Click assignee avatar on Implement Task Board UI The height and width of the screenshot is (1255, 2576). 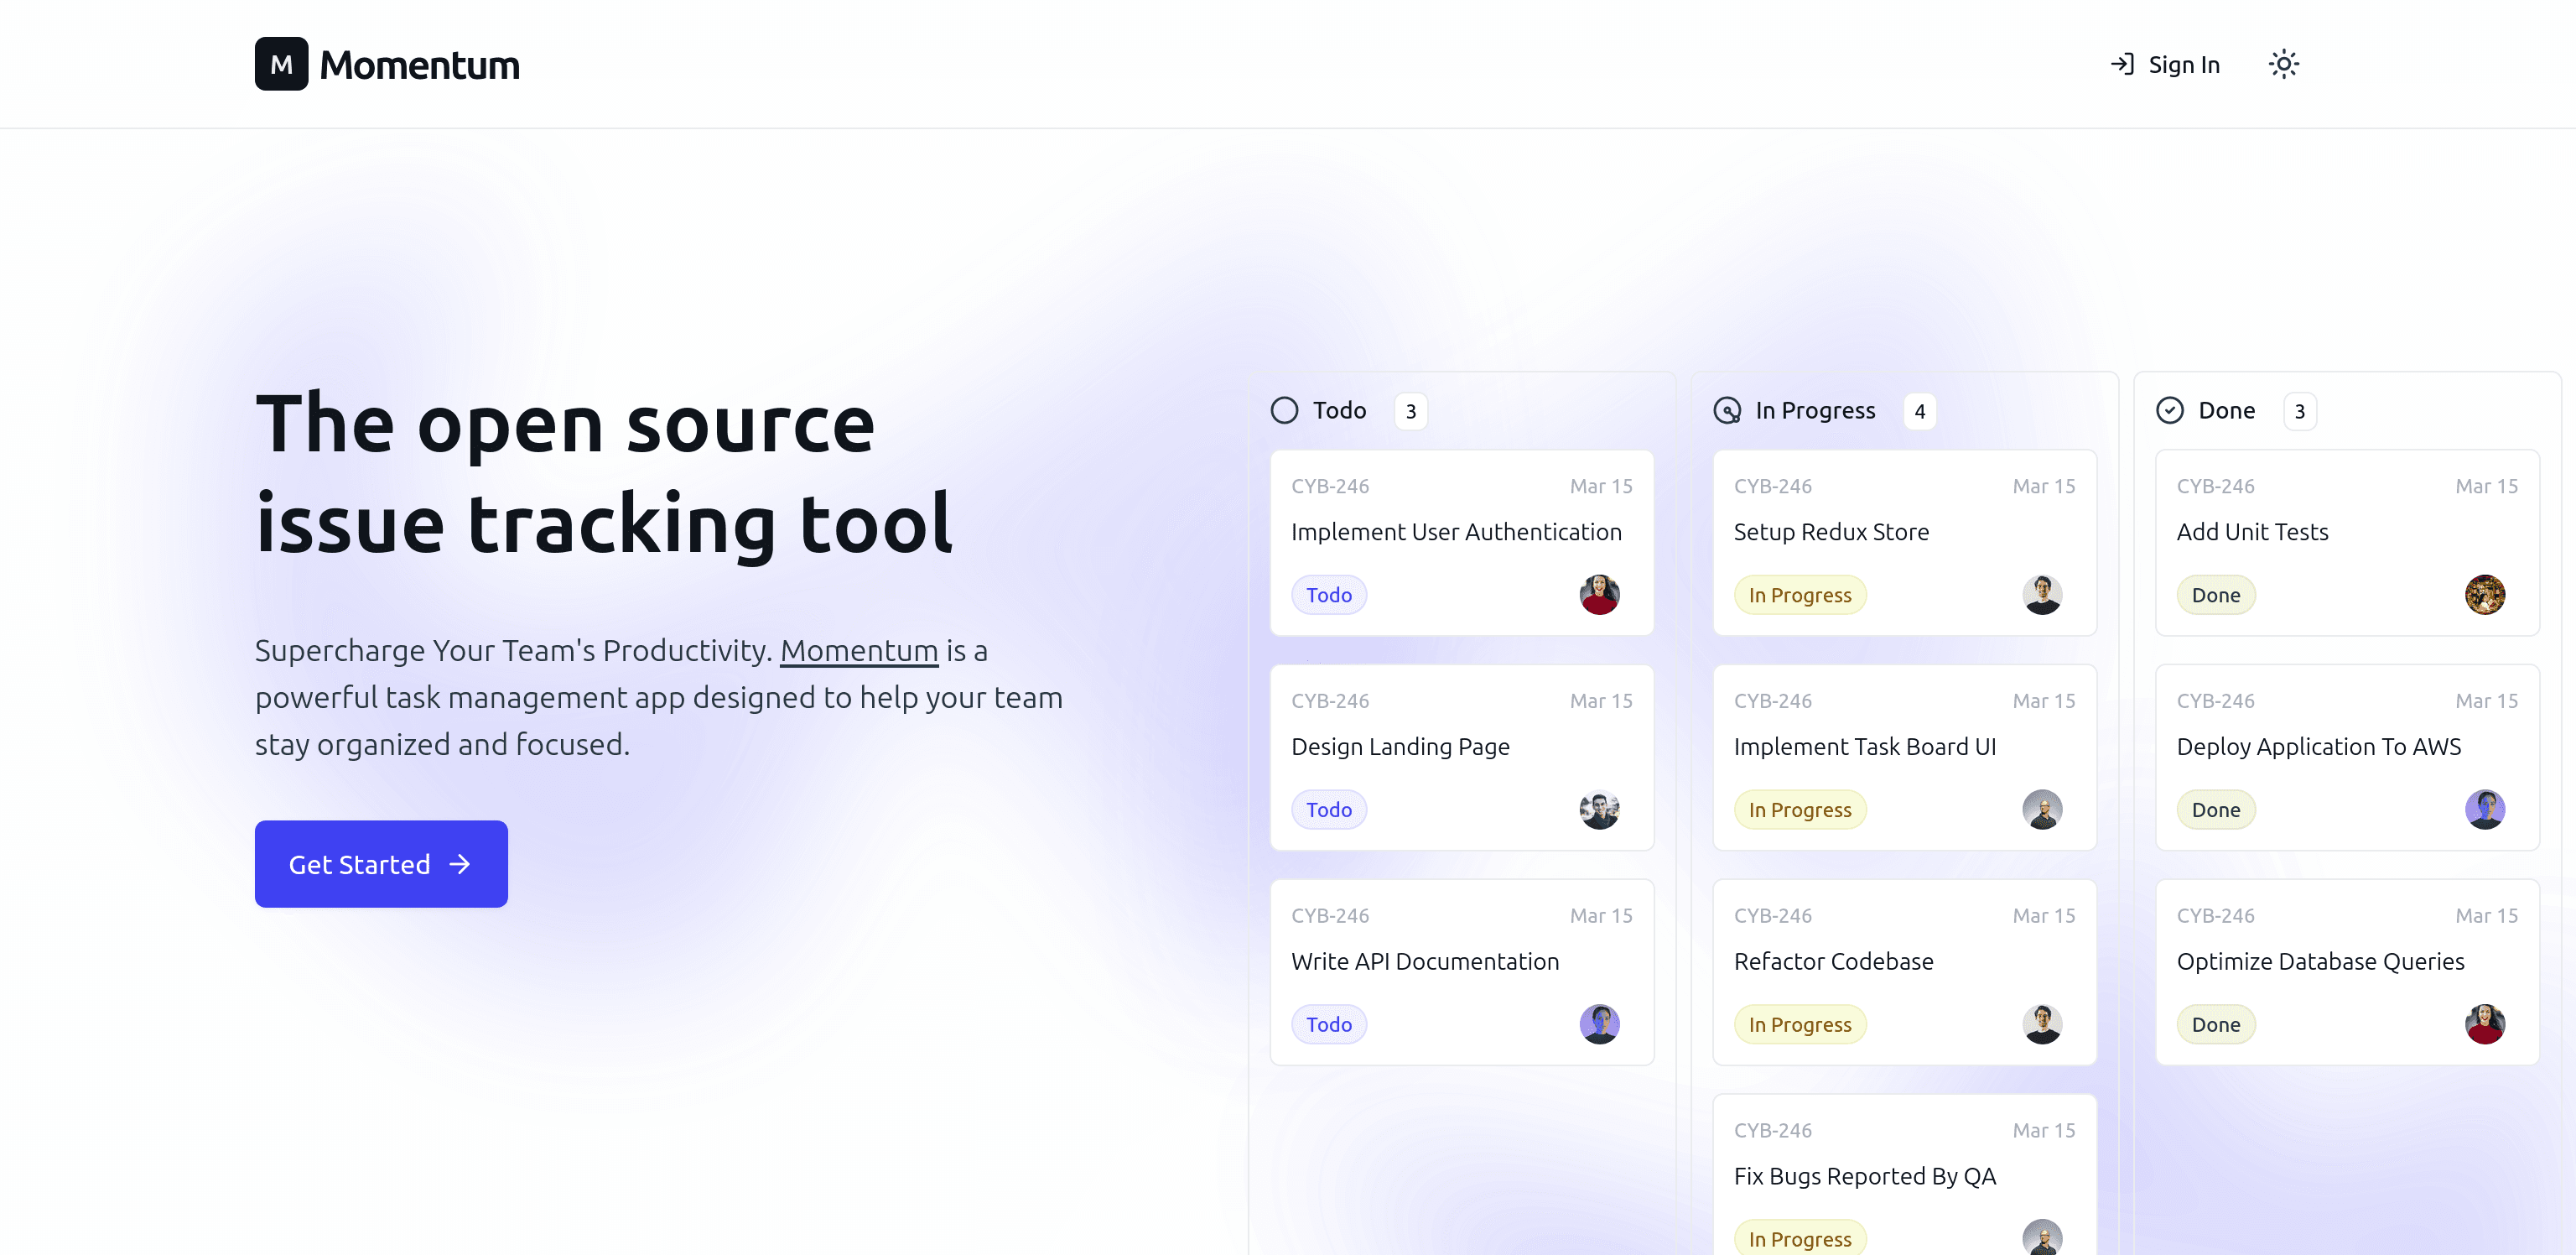point(2043,810)
